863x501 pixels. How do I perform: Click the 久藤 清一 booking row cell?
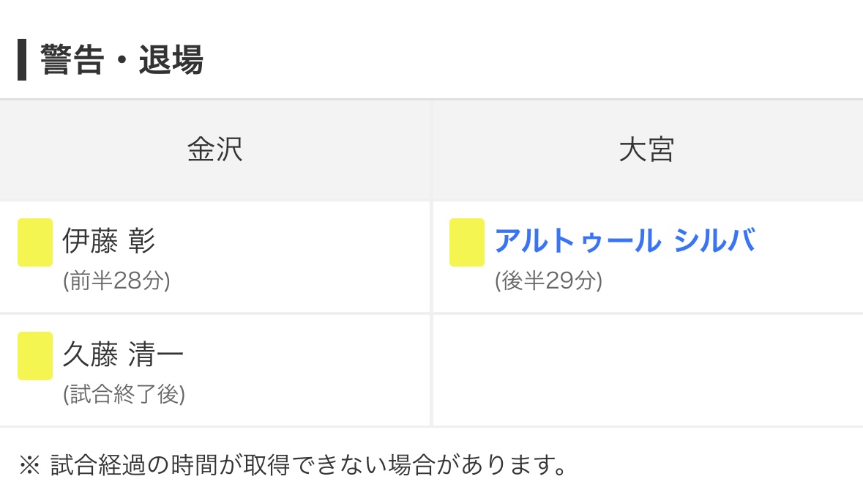(214, 370)
